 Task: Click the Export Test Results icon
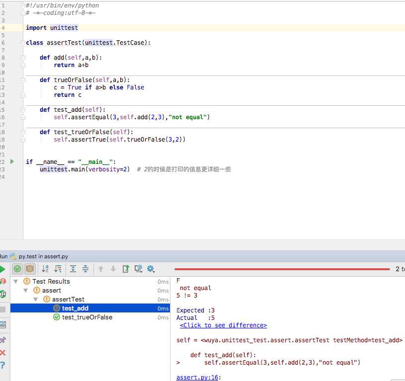(x=126, y=269)
